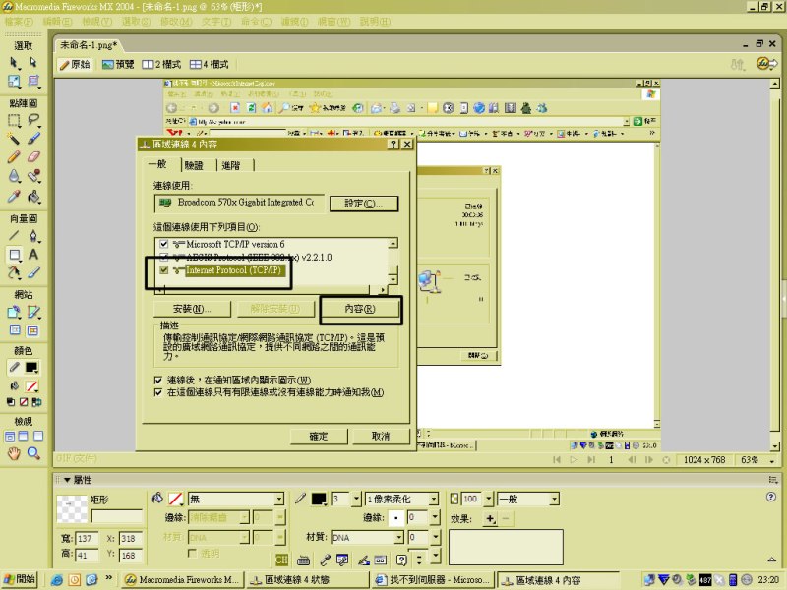
Task: Choose the Crop tool
Action: (33, 82)
